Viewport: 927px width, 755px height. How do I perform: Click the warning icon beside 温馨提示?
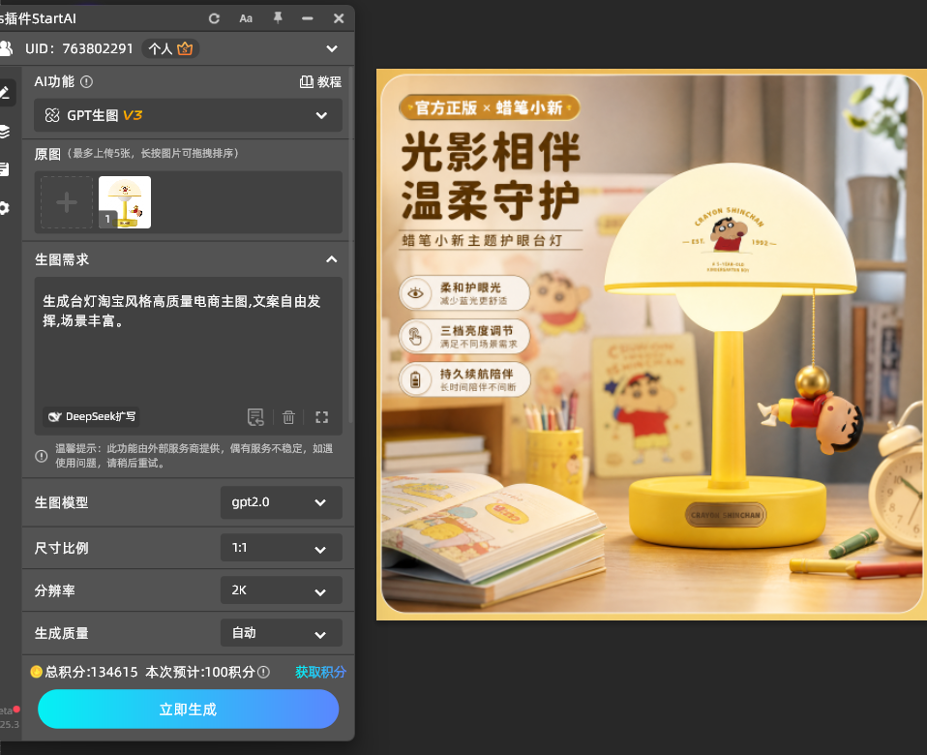coord(42,456)
